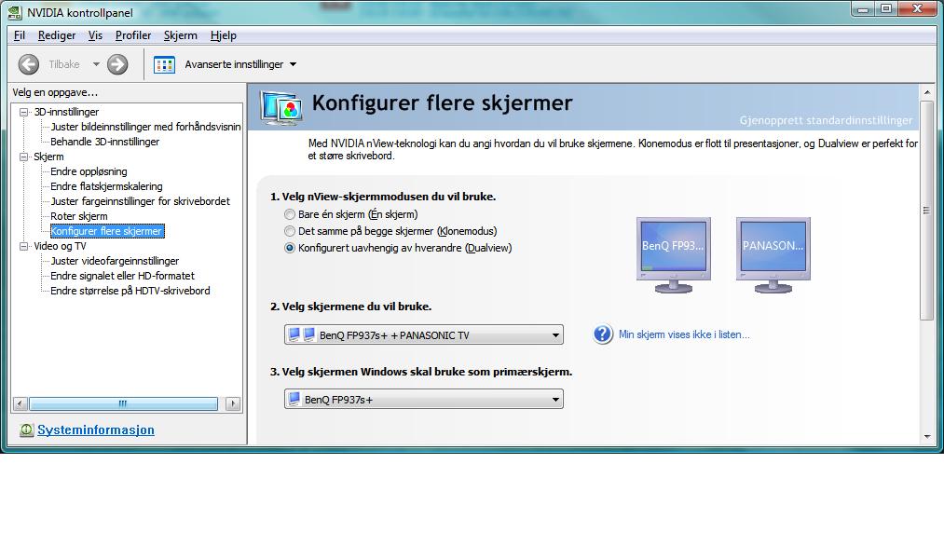This screenshot has width=944, height=559.
Task: Open the Hjelp menu
Action: tap(224, 35)
